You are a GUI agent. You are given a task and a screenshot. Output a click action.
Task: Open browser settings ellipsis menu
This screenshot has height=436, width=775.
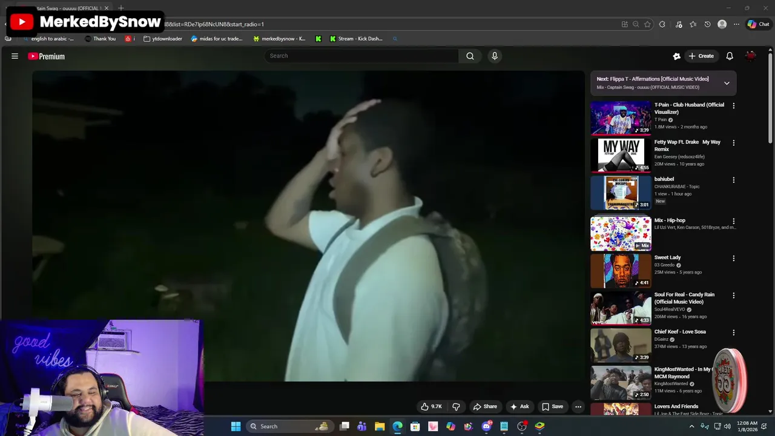[x=736, y=24]
